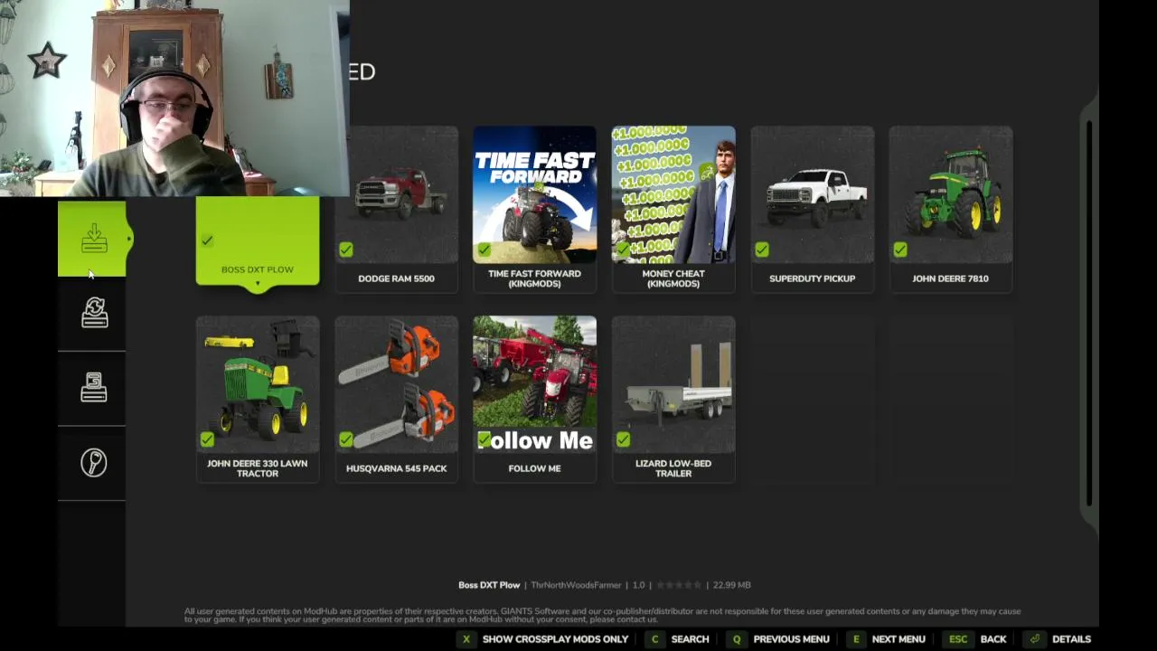Click the John Deere 330 Lawn Tractor checkmark

[x=207, y=439]
